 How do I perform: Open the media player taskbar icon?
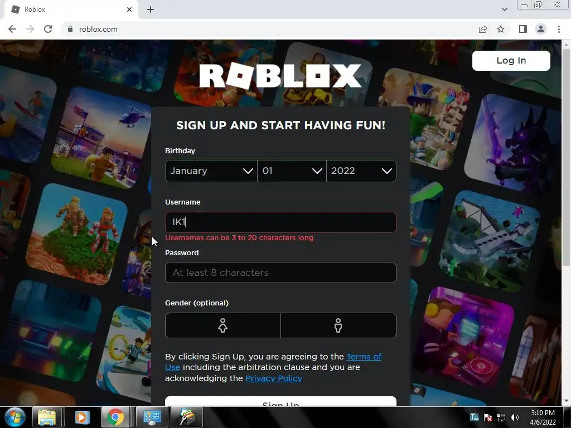(83, 417)
